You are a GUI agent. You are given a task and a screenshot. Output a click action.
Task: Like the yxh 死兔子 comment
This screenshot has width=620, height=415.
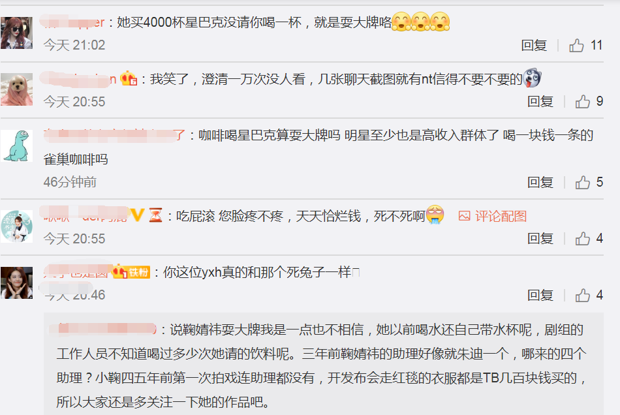[582, 295]
